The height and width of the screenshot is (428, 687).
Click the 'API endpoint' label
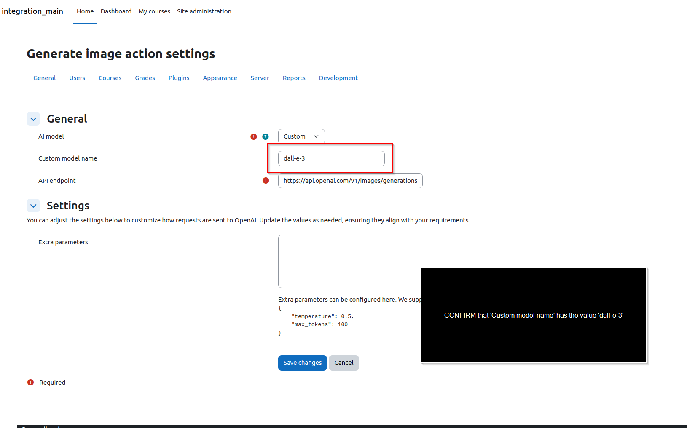[x=57, y=181]
